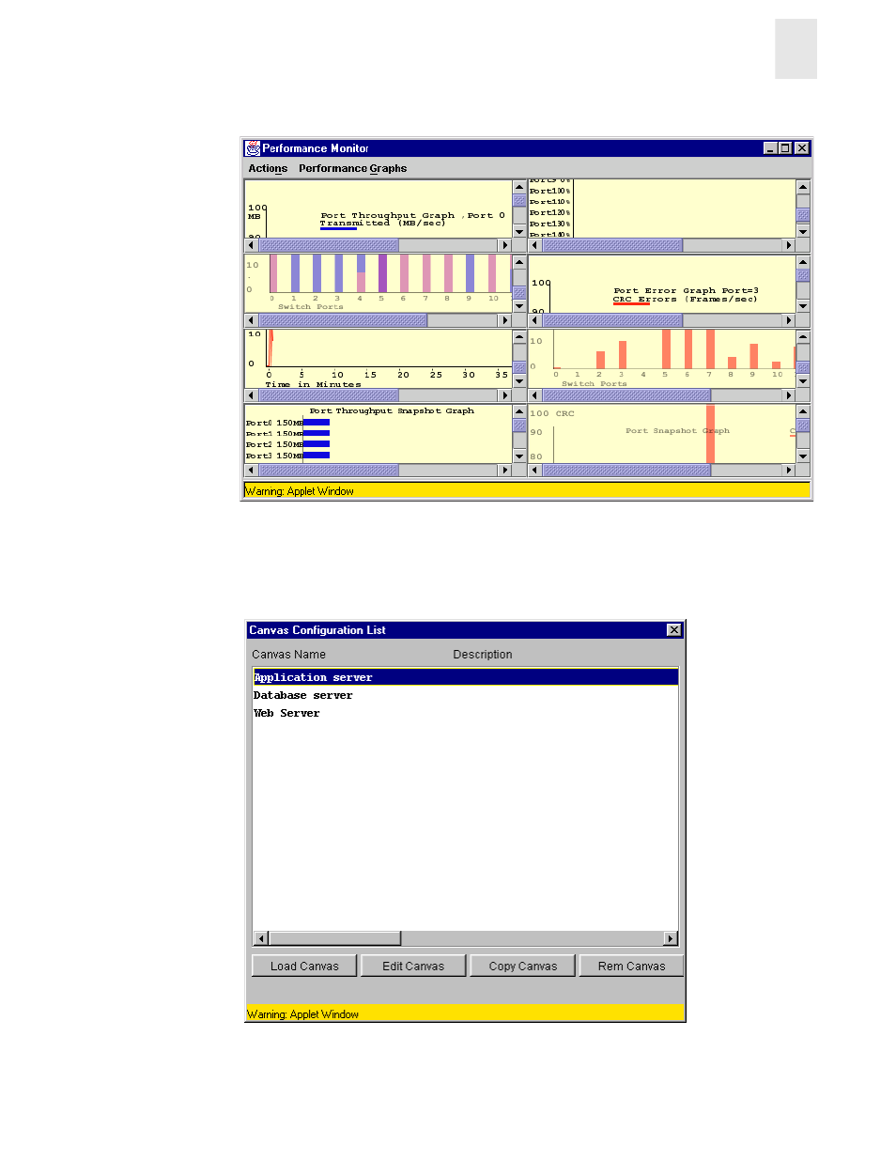Click horizontal scrollbar thumb under Time in Minutes graph
The image size is (896, 1160).
pyautogui.click(x=329, y=395)
